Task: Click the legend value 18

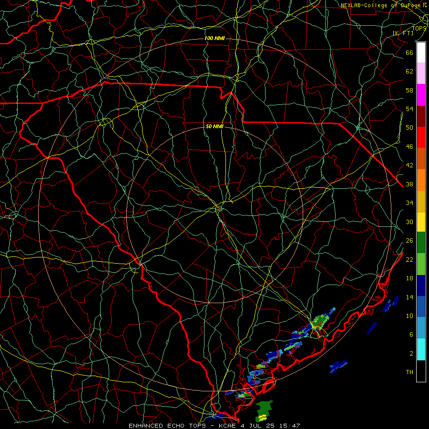Action: click(x=409, y=278)
